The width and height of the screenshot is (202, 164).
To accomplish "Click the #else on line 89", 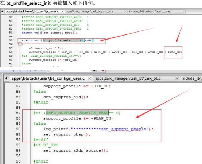I will pos(39,124).
